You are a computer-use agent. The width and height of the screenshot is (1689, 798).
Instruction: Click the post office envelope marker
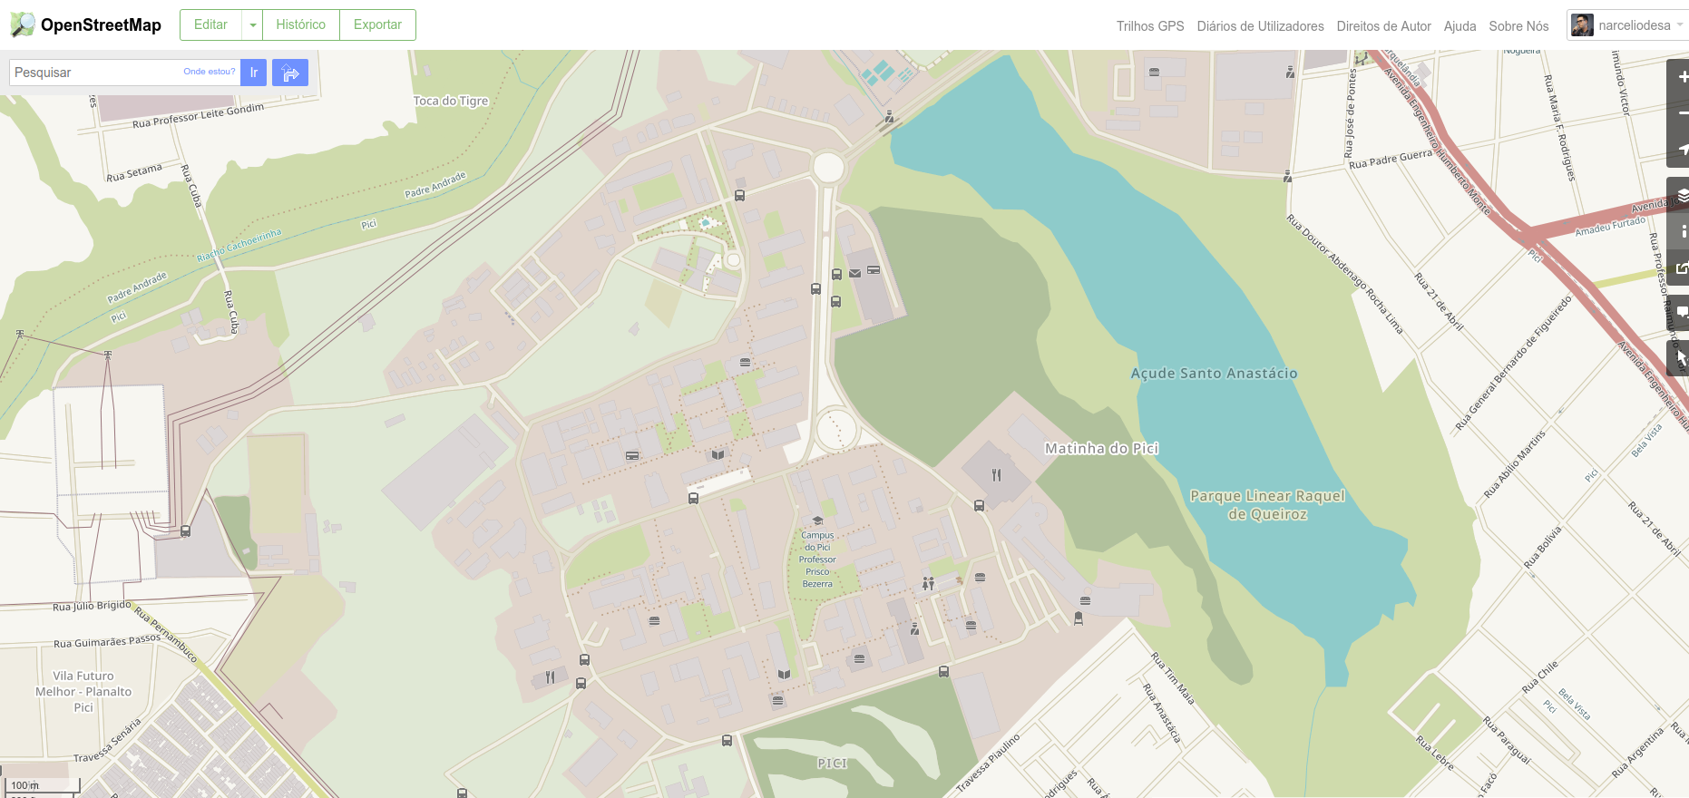(x=854, y=273)
